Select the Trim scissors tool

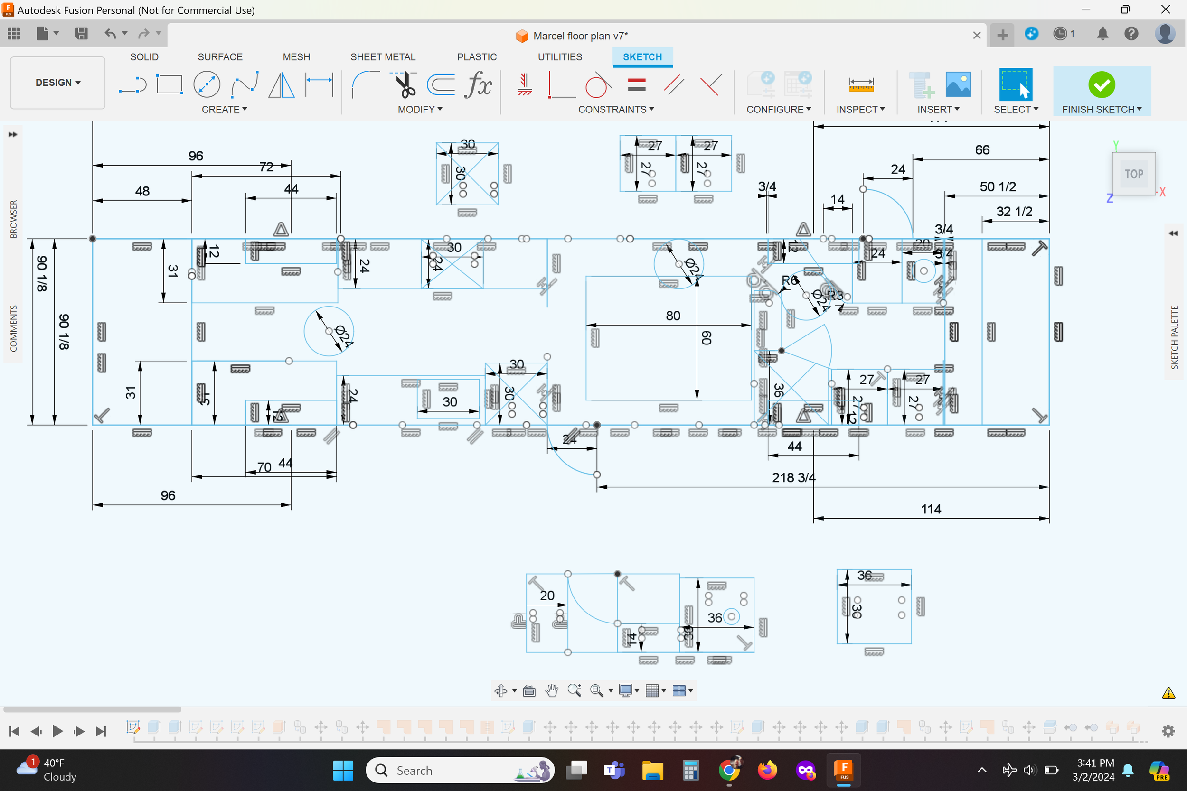[404, 84]
